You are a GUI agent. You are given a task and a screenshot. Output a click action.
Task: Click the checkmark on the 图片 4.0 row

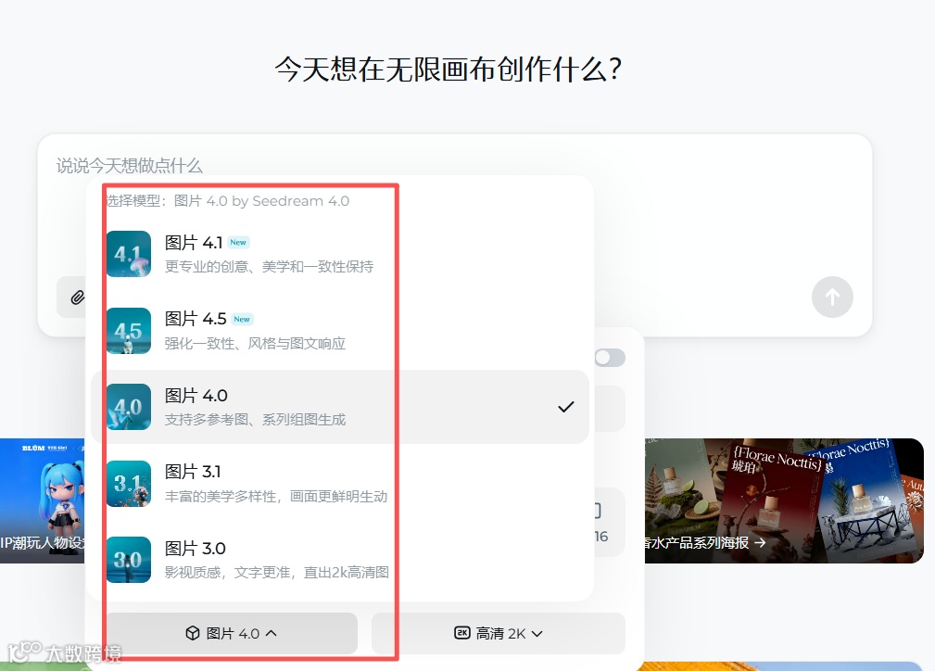tap(565, 407)
